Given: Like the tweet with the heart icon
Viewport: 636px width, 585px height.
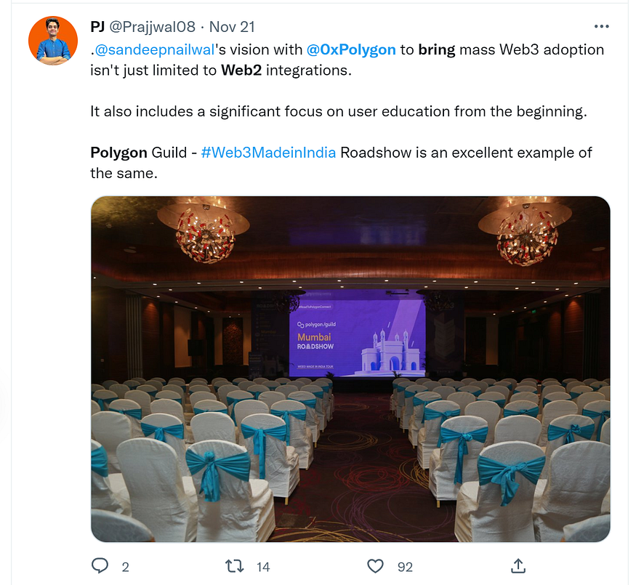Looking at the screenshot, I should click(x=375, y=566).
